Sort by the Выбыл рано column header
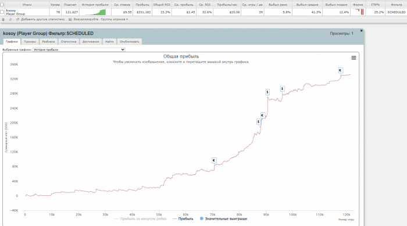This screenshot has height=226, width=407. (x=278, y=5)
